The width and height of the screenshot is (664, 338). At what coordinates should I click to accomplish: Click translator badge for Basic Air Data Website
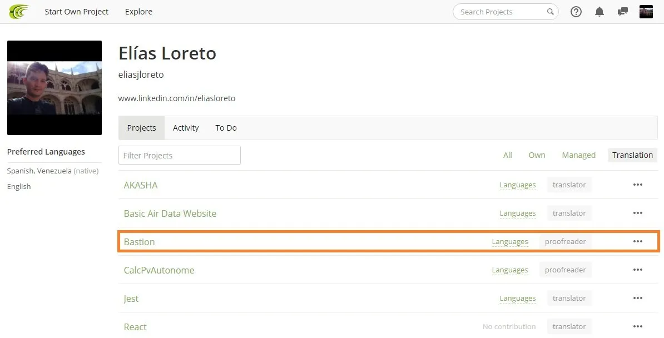(x=569, y=213)
